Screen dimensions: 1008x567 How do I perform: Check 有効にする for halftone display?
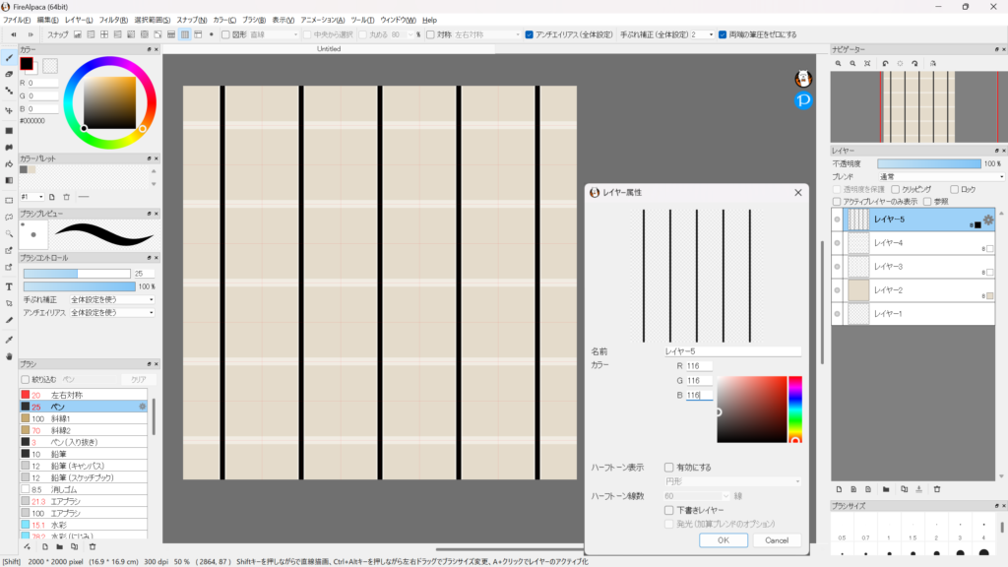(x=669, y=468)
